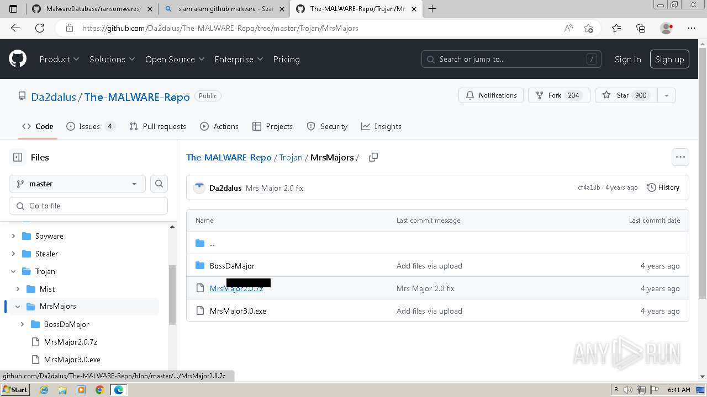Collapse the MrsMajors folder in tree
707x397 pixels.
(x=18, y=306)
